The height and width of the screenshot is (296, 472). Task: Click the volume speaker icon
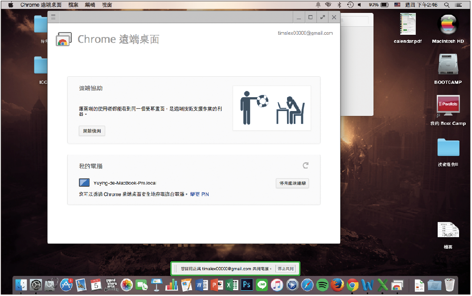pyautogui.click(x=360, y=5)
